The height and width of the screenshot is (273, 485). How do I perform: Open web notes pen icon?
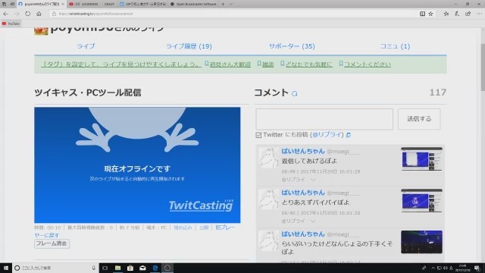point(457,14)
